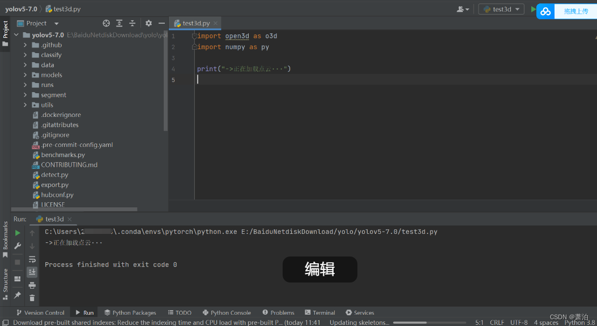Select opened file using crosshair icon

[x=106, y=23]
